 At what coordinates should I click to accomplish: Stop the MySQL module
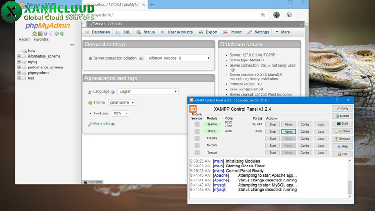[272, 132]
